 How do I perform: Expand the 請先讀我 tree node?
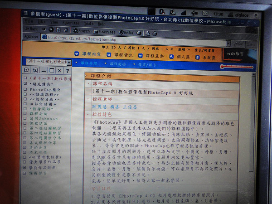[x=25, y=83]
